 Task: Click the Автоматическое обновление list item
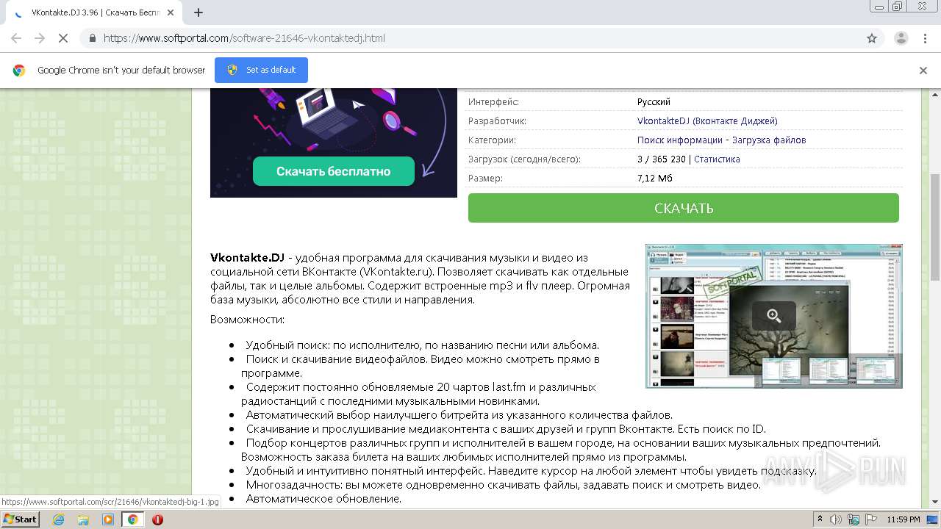coord(323,498)
